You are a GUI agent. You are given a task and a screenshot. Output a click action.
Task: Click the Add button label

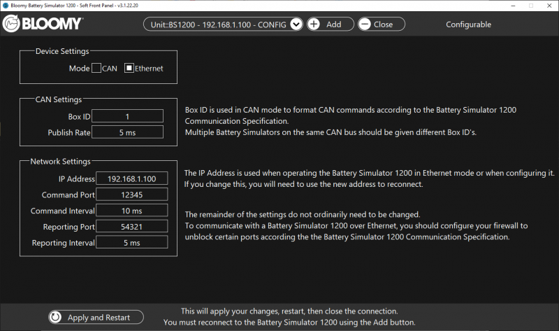(x=334, y=24)
